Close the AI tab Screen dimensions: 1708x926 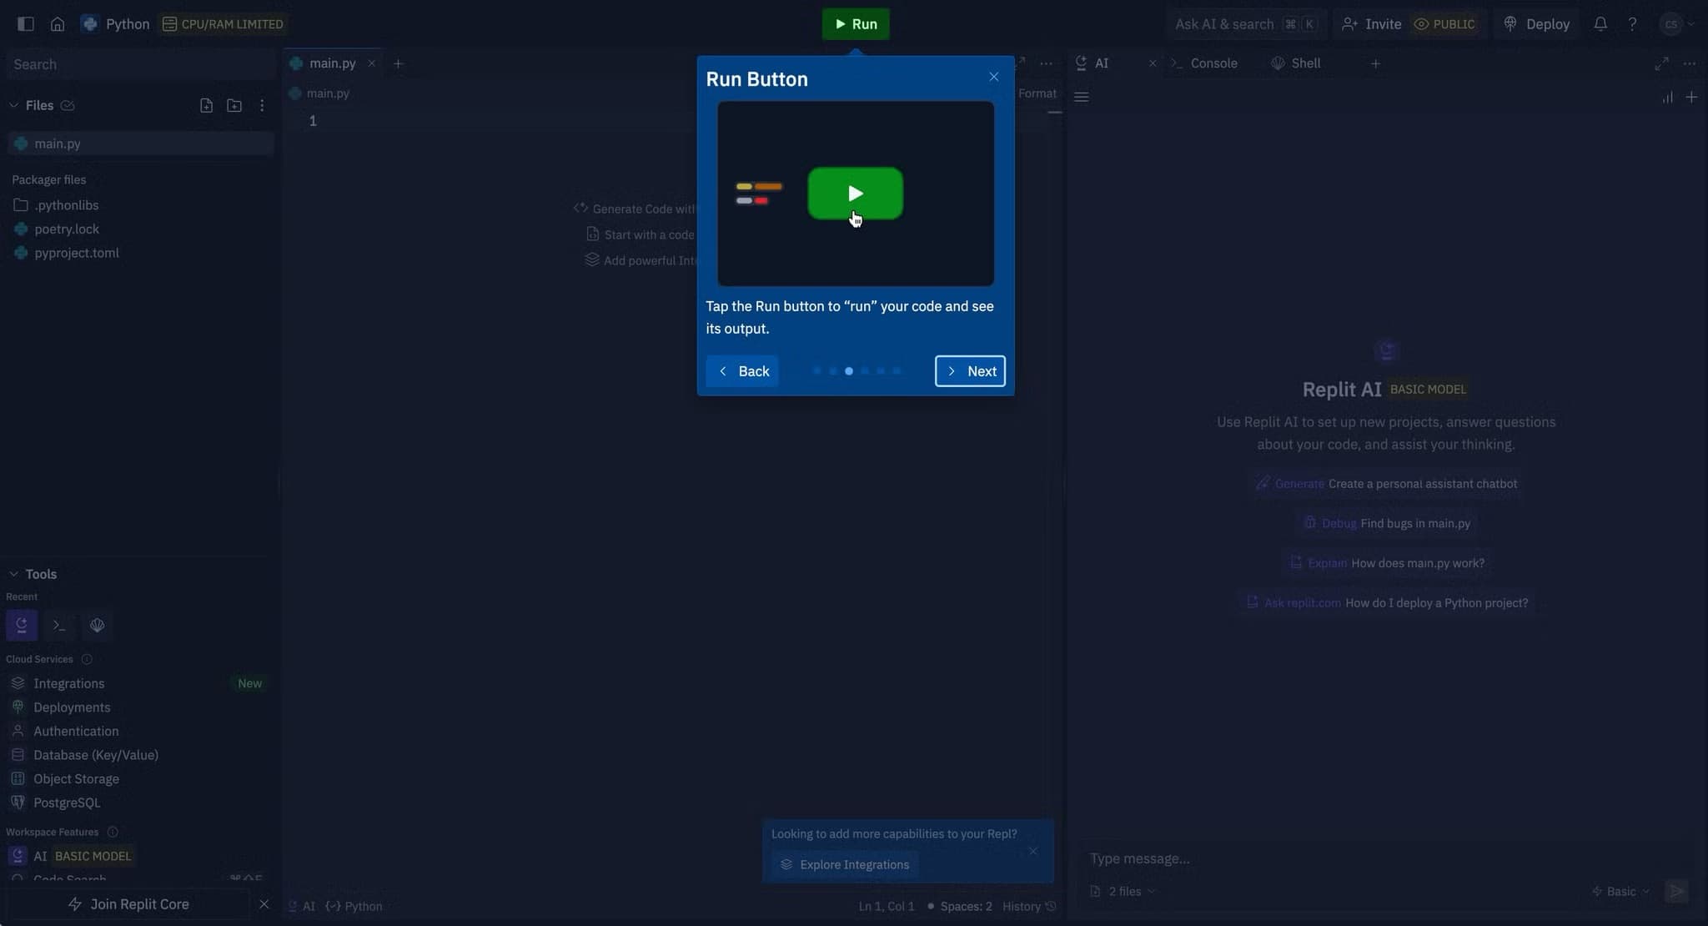click(1153, 63)
